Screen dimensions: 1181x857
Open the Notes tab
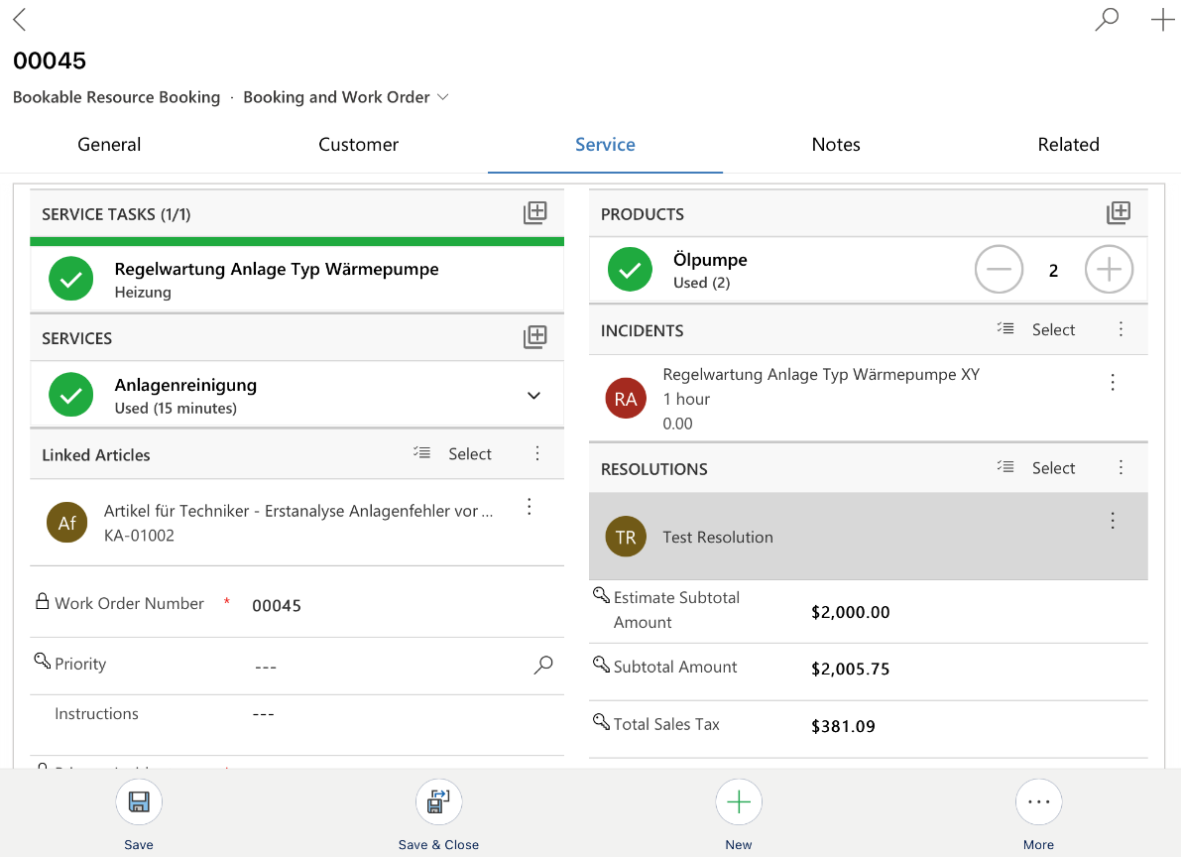click(x=835, y=145)
